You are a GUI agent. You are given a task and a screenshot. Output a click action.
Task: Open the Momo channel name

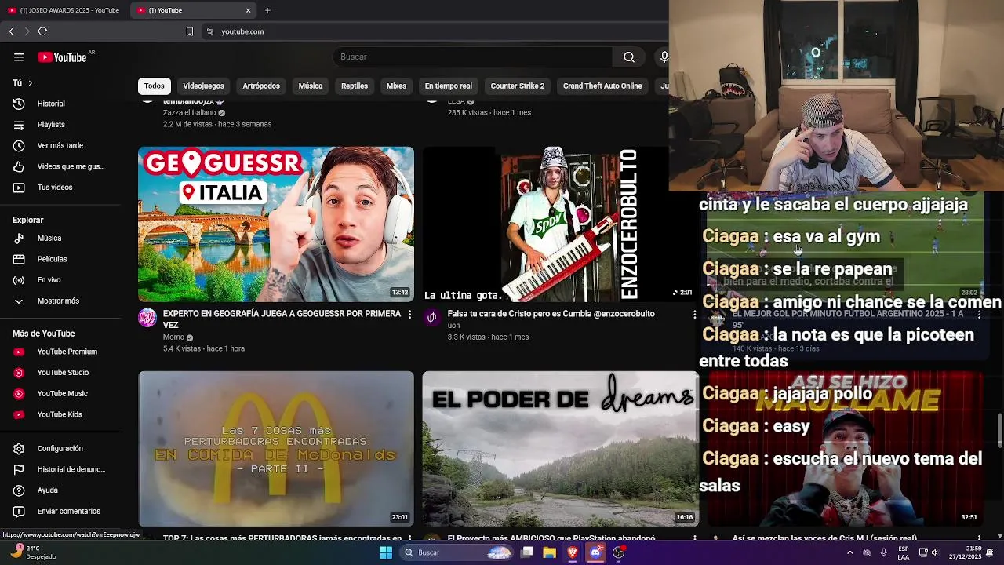click(173, 337)
